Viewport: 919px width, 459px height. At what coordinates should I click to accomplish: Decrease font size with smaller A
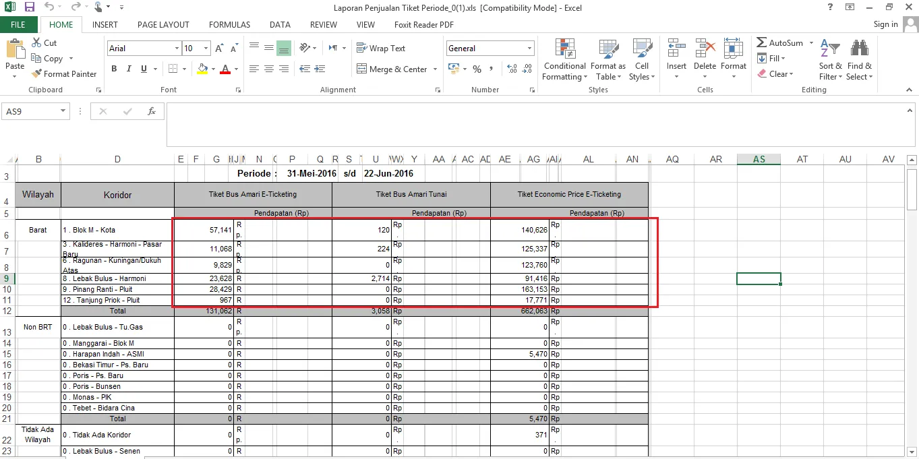click(234, 49)
